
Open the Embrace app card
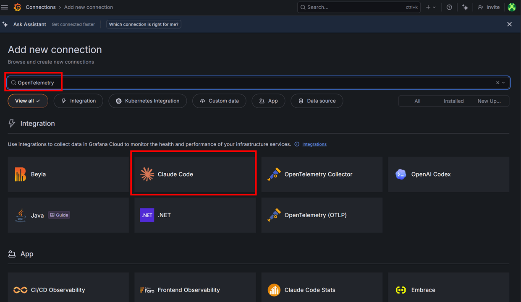pos(449,288)
